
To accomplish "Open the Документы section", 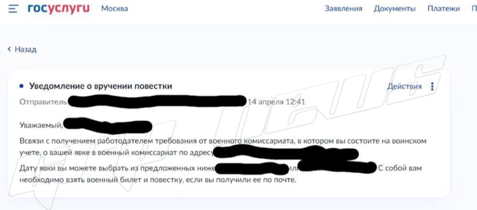I will (x=395, y=9).
